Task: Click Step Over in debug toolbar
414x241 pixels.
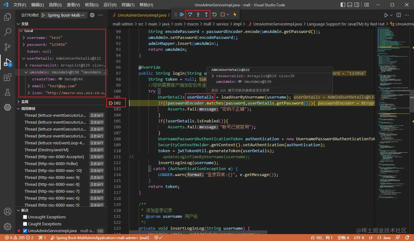Action: [190, 14]
